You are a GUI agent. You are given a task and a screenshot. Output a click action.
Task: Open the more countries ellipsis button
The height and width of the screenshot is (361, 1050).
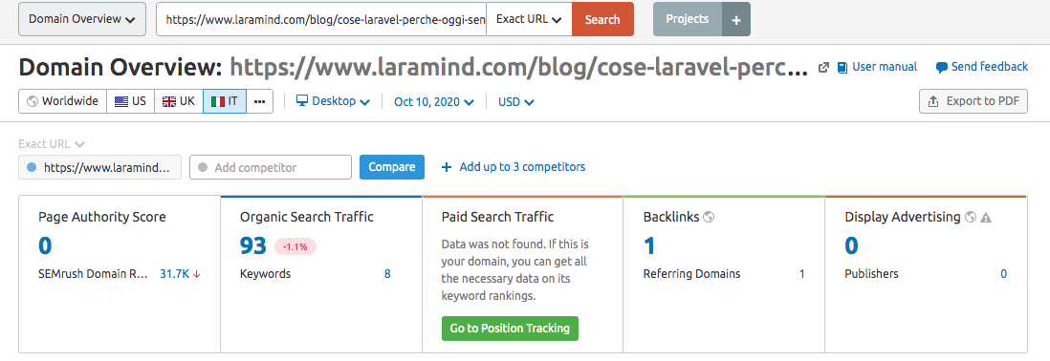point(260,101)
